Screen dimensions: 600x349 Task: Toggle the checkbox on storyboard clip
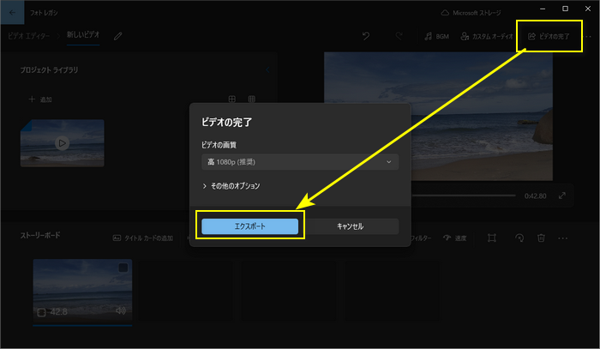pyautogui.click(x=123, y=268)
